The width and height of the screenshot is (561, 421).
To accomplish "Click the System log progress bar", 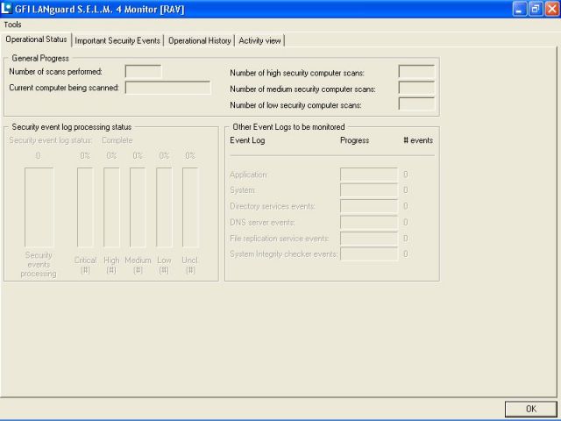I will (x=369, y=190).
